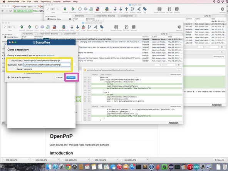Click Show All downloads button
Image resolution: width=228 pixels, height=171 pixels.
[x=220, y=160]
